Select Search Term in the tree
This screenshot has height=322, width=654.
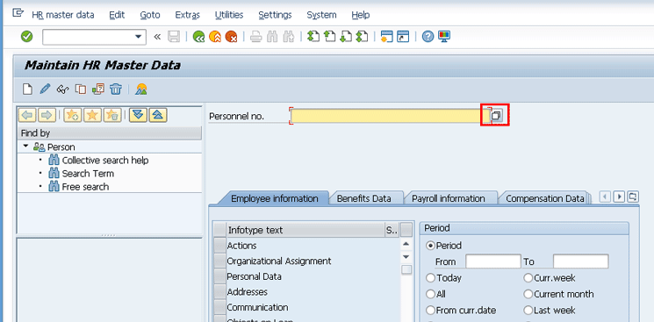88,174
